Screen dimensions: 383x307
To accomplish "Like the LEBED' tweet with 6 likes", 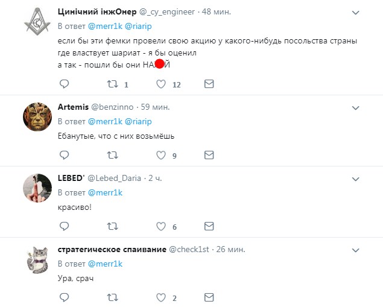I will pyautogui.click(x=161, y=226).
